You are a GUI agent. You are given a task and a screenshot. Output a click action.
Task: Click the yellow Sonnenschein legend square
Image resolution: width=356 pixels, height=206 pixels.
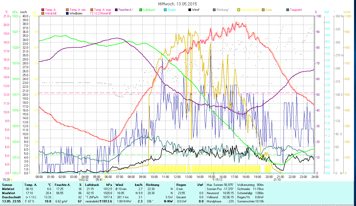pos(239,10)
